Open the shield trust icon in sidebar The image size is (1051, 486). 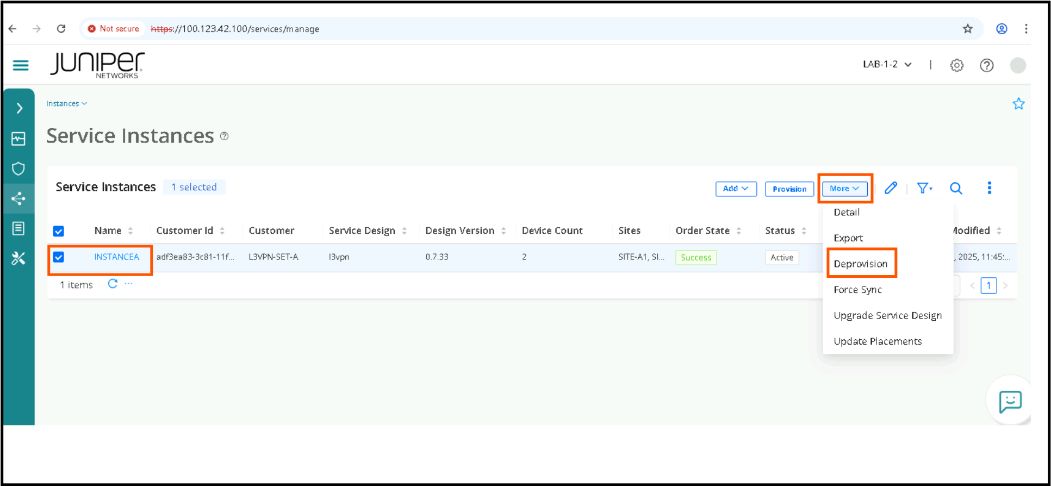click(18, 169)
